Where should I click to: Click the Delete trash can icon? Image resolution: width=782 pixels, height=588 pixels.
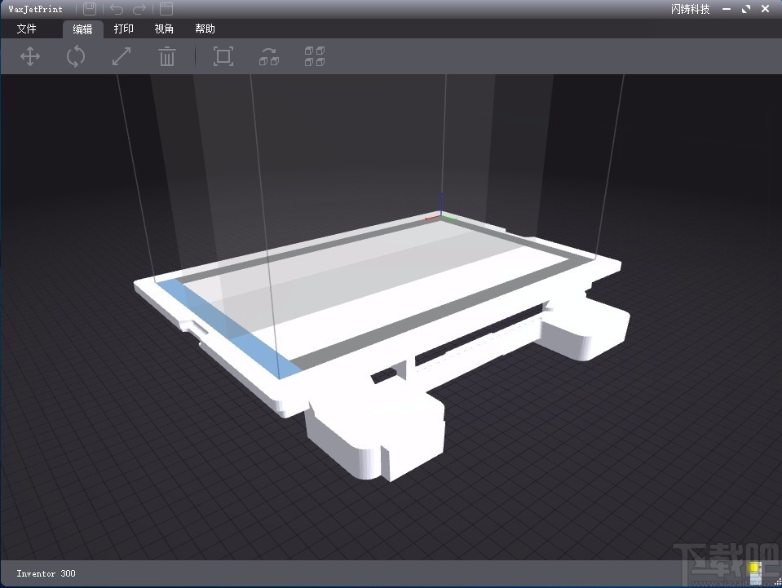point(167,56)
